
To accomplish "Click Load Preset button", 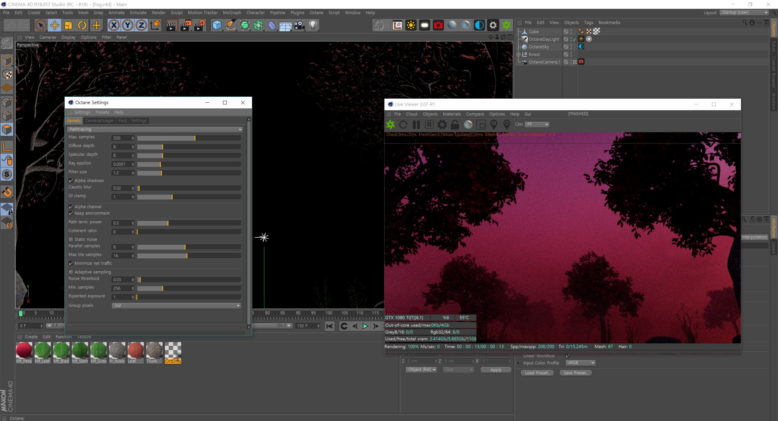I will (537, 373).
